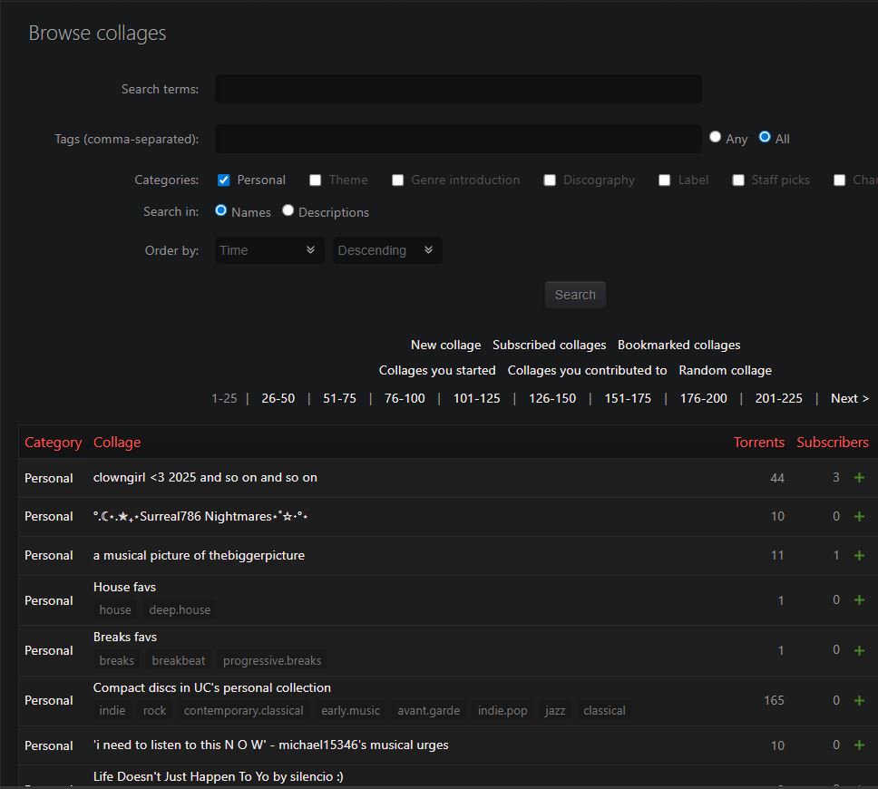The width and height of the screenshot is (878, 789).
Task: Open New collage link
Action: coord(445,345)
